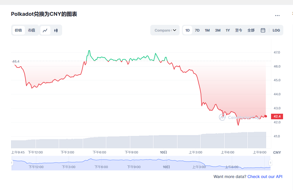Select the 市值 (market cap) toggle
293x190 pixels.
(x=32, y=30)
